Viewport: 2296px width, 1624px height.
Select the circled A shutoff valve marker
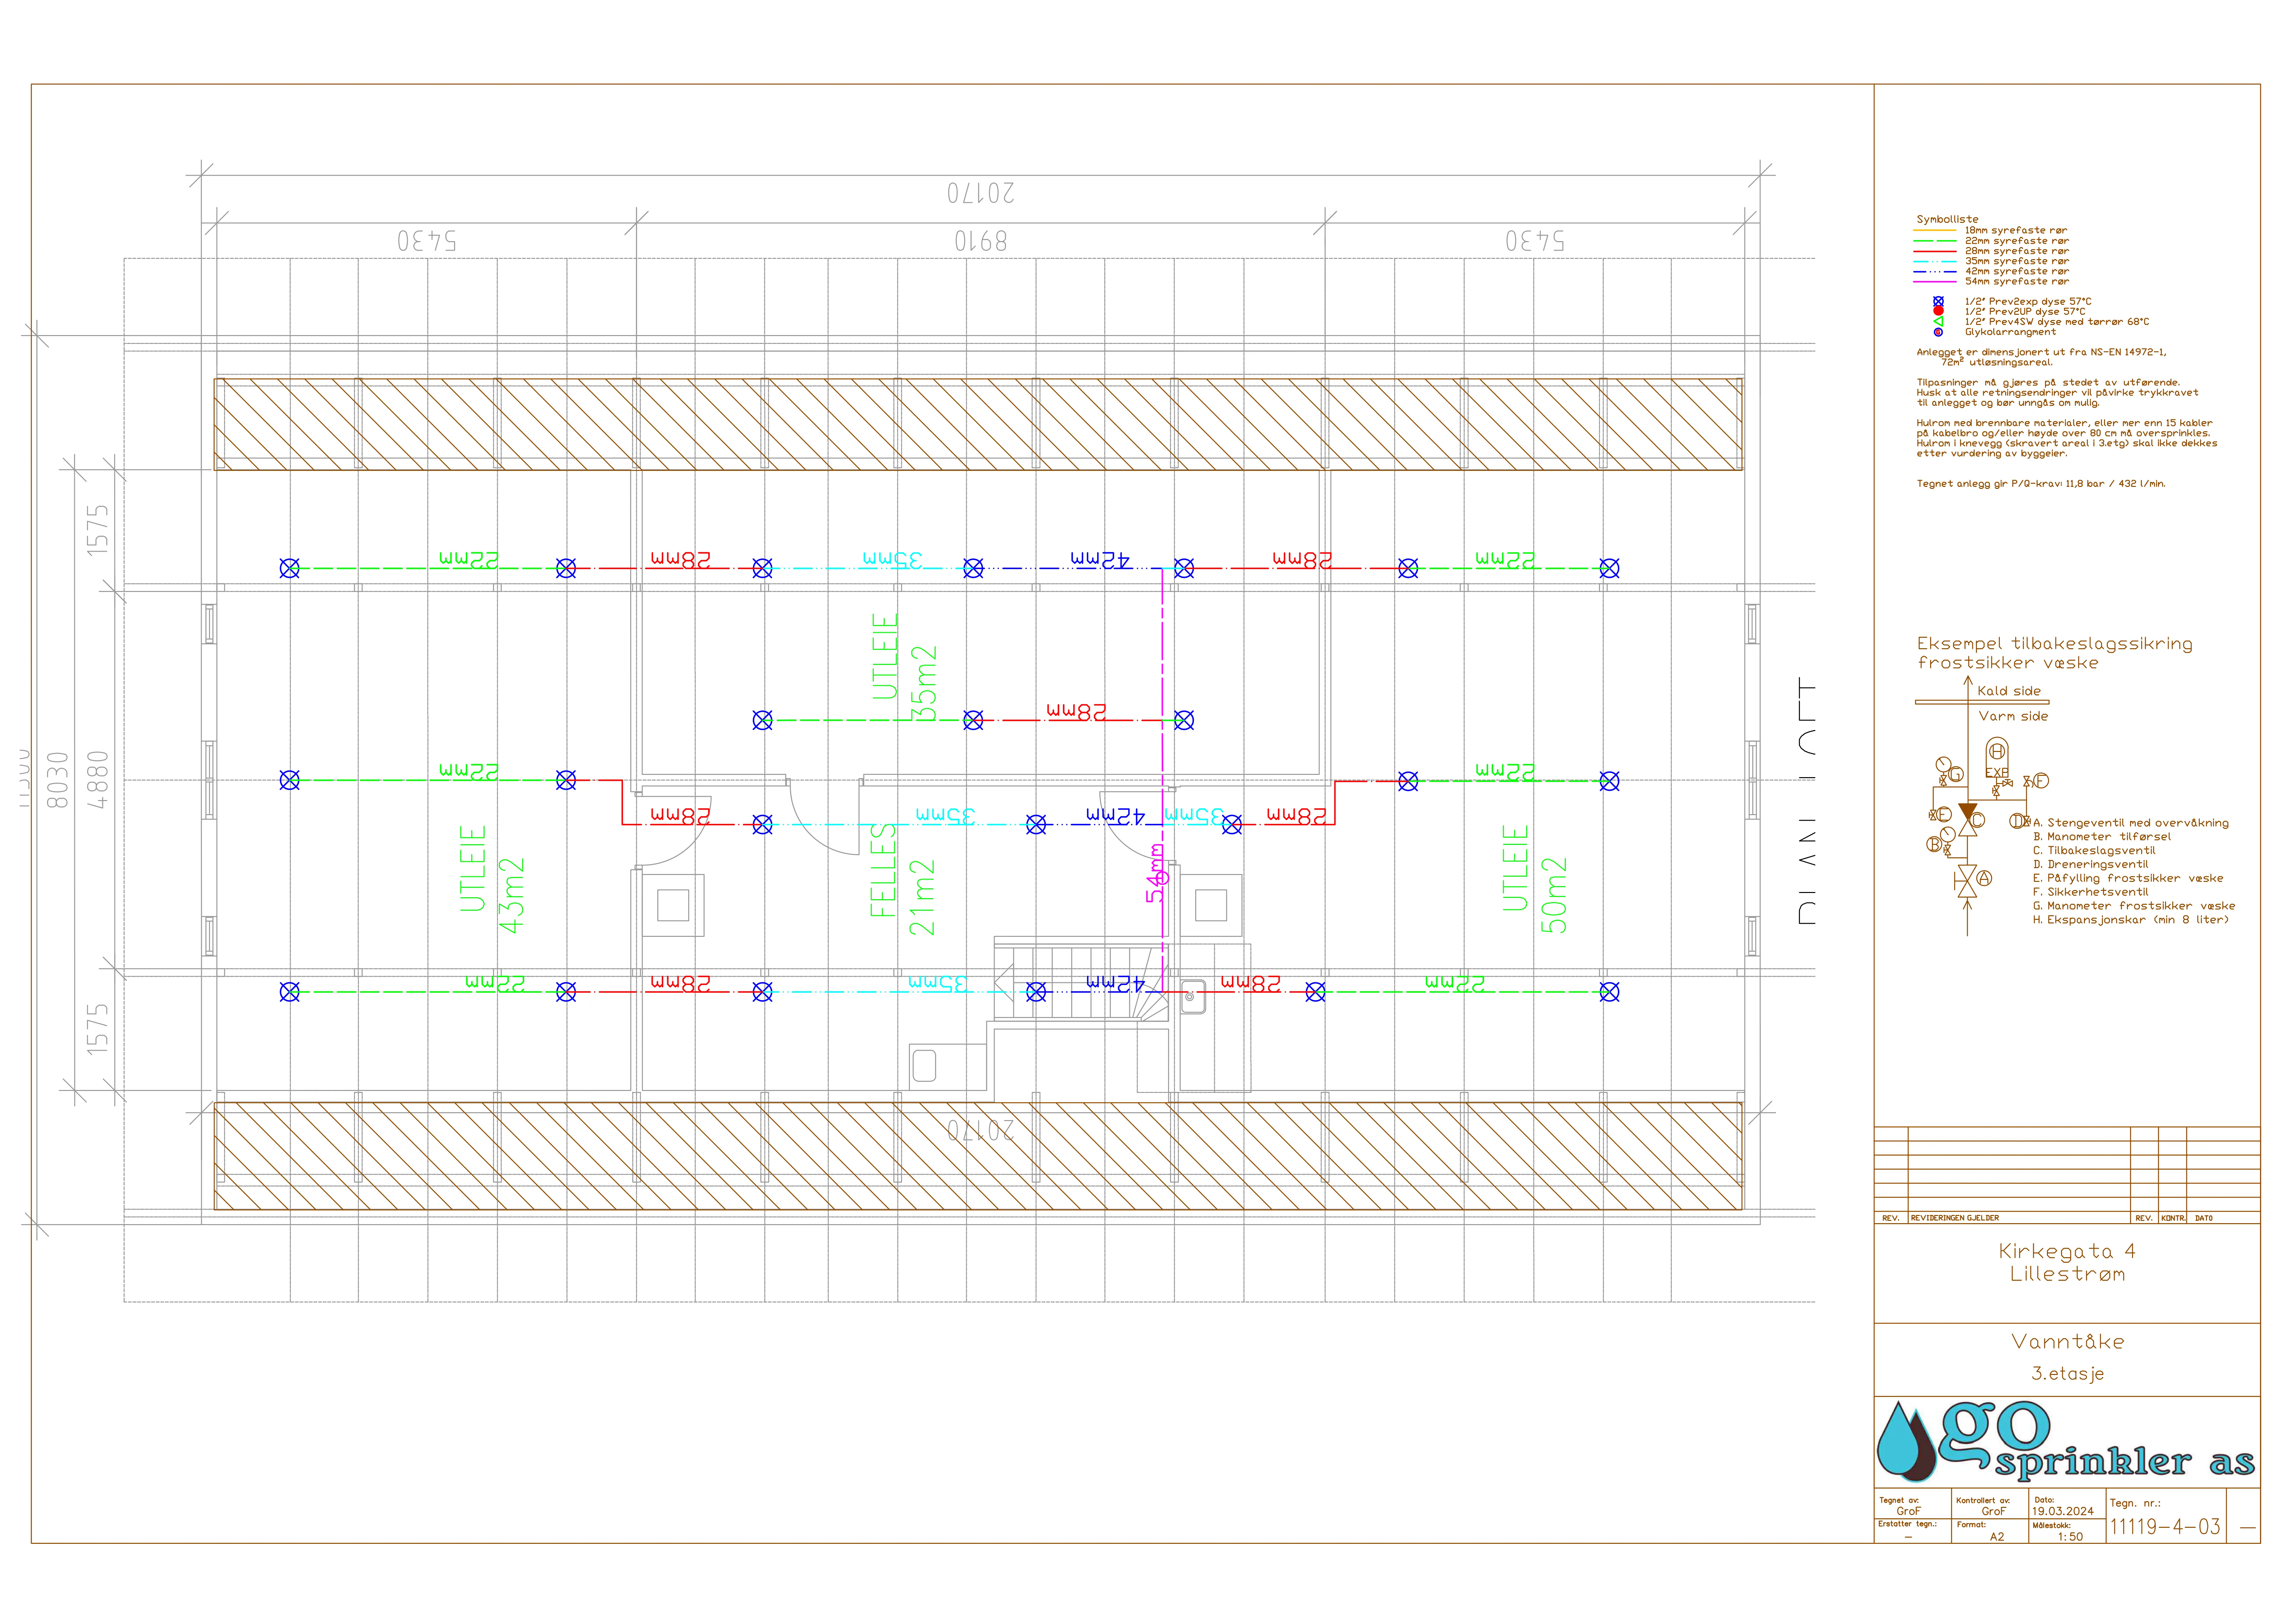click(1984, 878)
